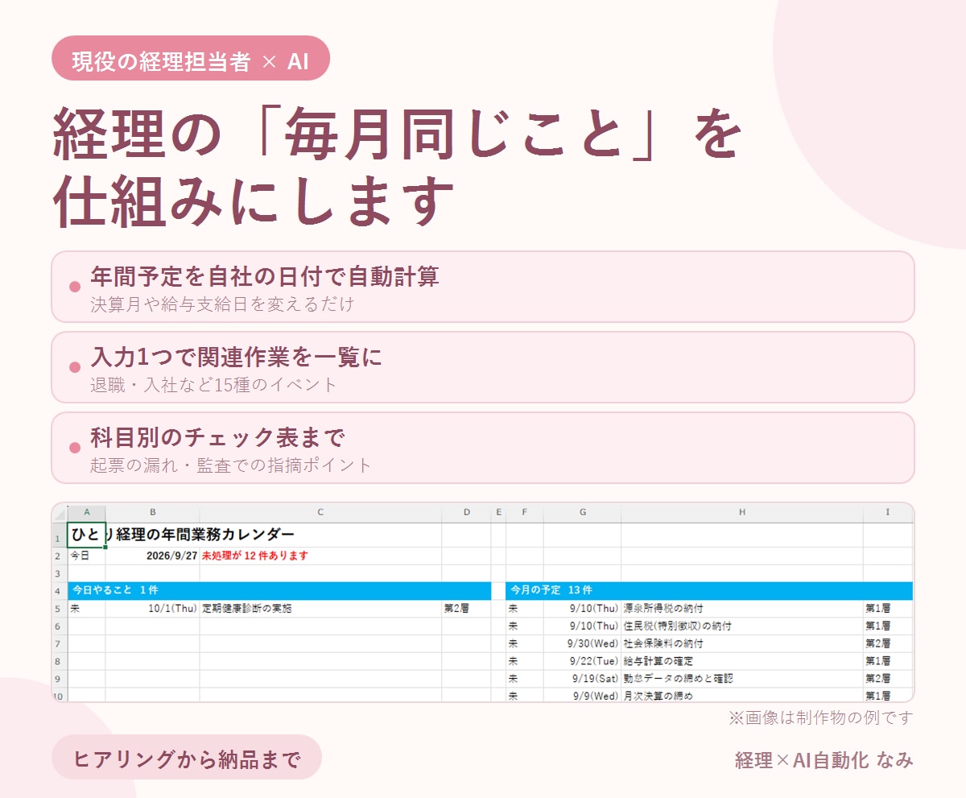Select the 社会保険料の納付 task cell
The width and height of the screenshot is (966, 798).
[x=664, y=644]
